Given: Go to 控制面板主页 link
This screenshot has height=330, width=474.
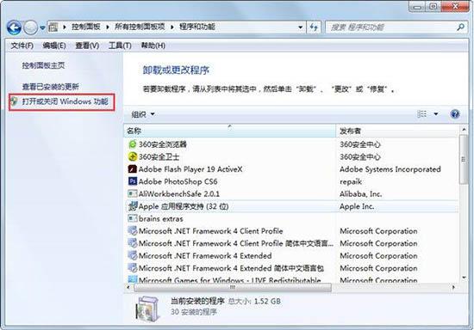Looking at the screenshot, I should (x=43, y=65).
